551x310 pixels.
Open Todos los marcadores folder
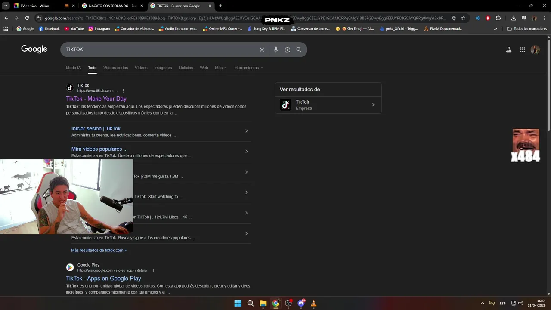point(526,29)
